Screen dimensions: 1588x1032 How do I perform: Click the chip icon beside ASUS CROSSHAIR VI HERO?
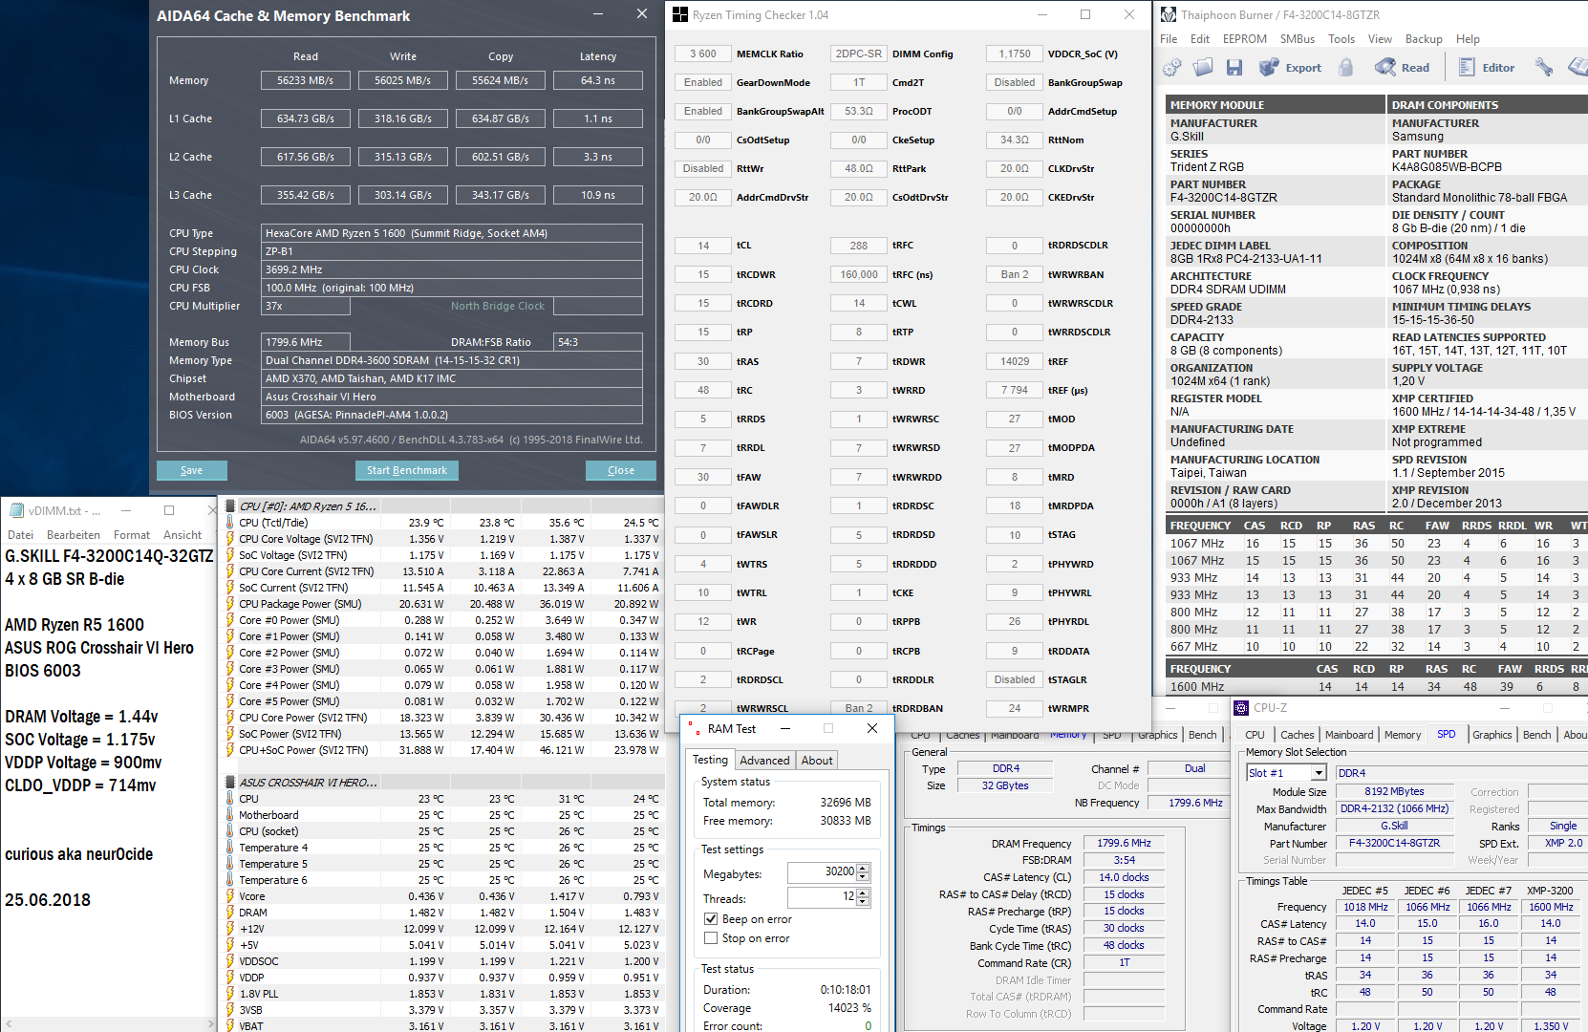tap(230, 782)
